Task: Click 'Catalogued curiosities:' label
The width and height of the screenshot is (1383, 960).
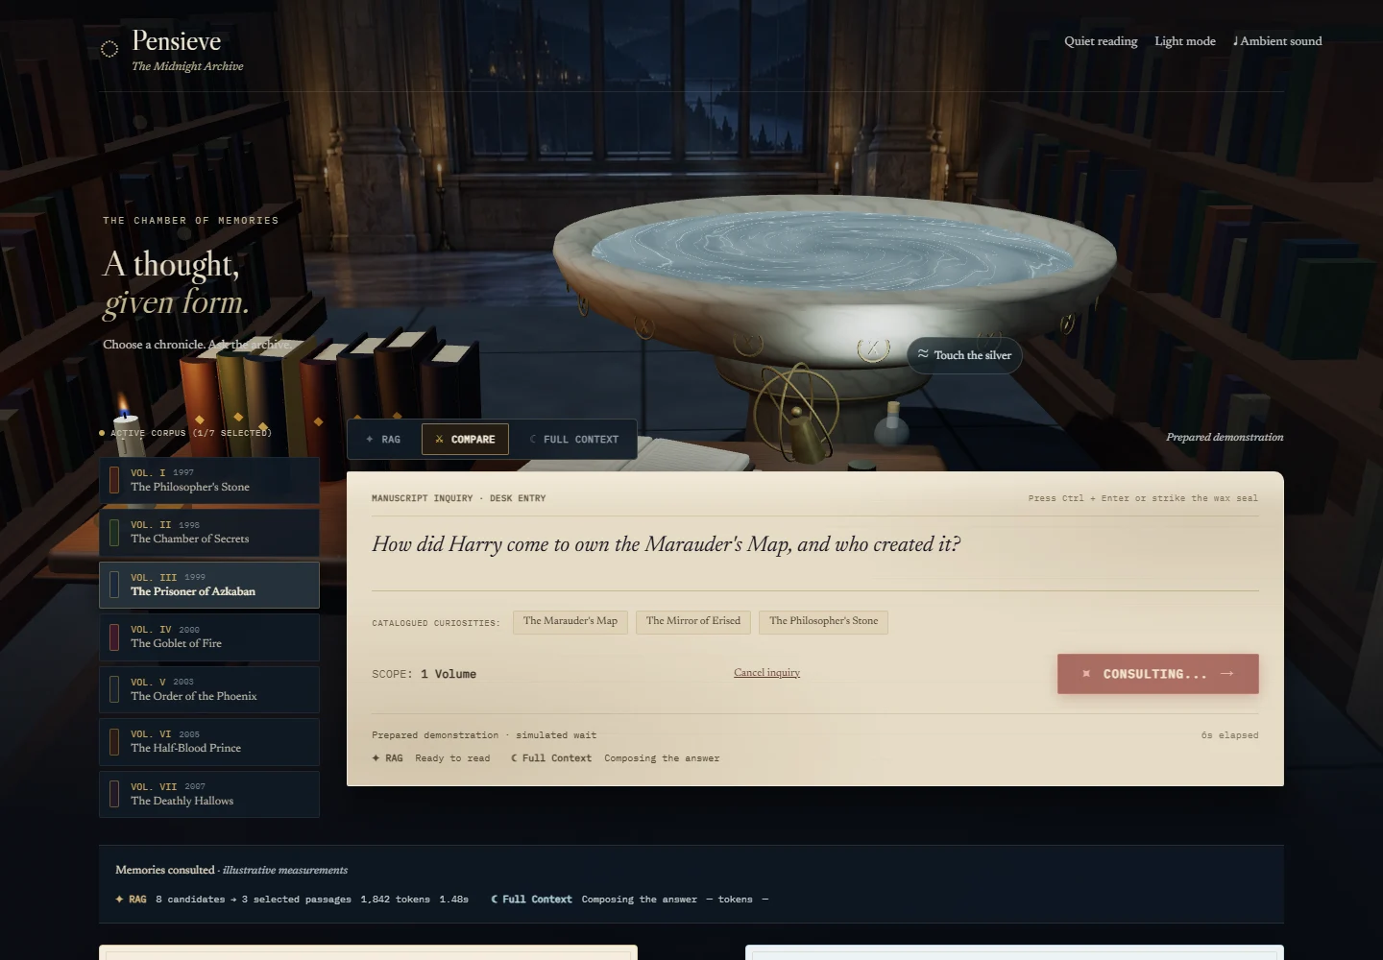Action: [436, 623]
